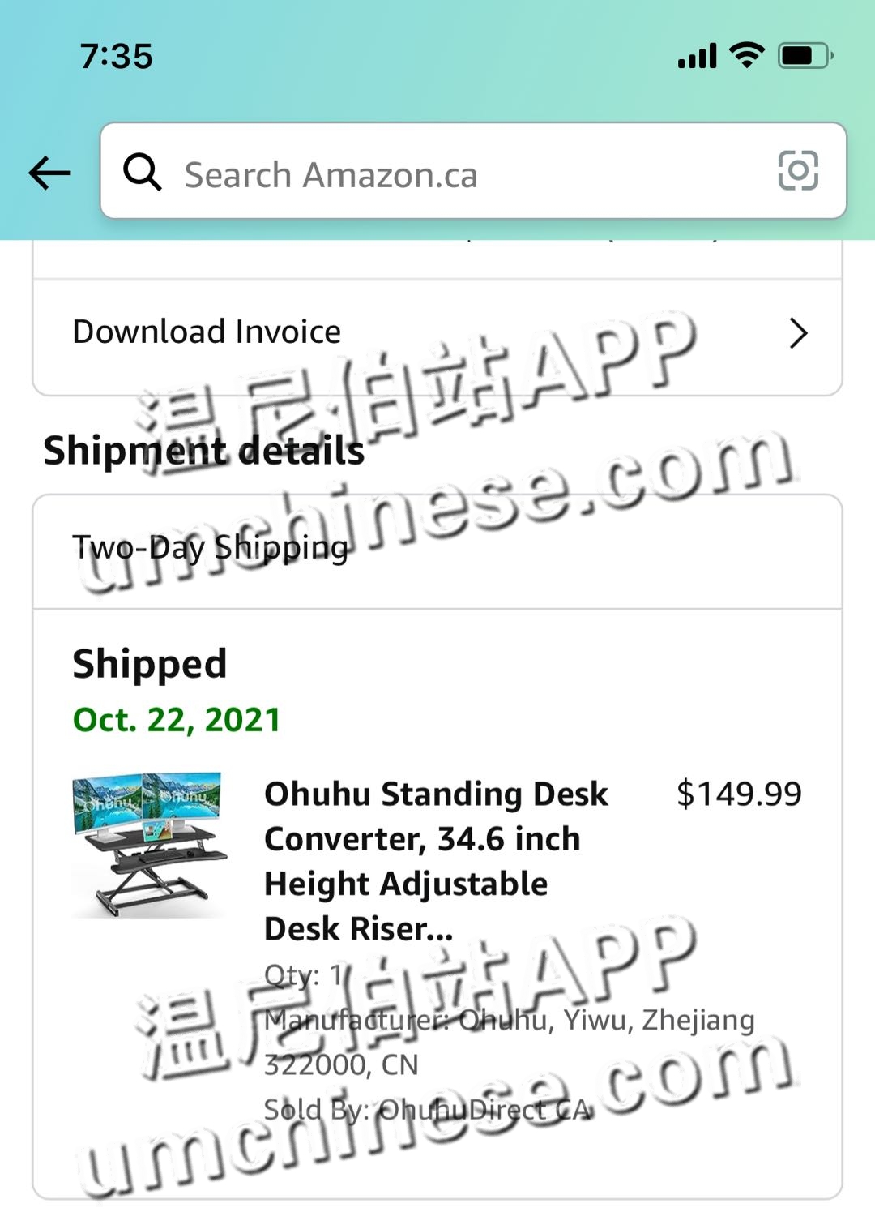875x1212 pixels.
Task: Click the Qty: 1 text
Action: click(304, 974)
